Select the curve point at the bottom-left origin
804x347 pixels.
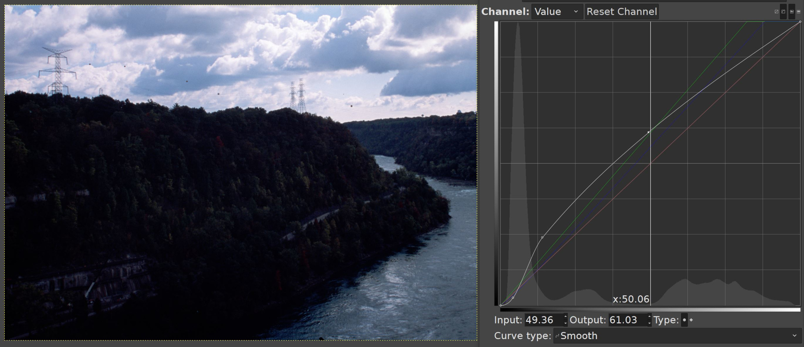pos(501,305)
